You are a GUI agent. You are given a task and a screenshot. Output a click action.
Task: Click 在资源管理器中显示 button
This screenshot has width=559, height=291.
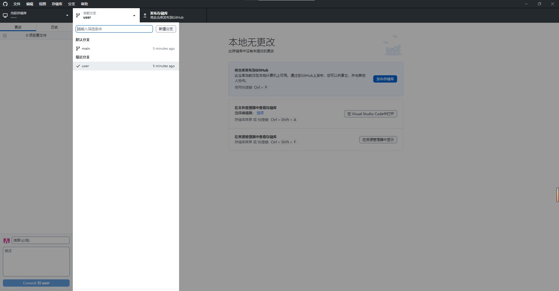[378, 140]
